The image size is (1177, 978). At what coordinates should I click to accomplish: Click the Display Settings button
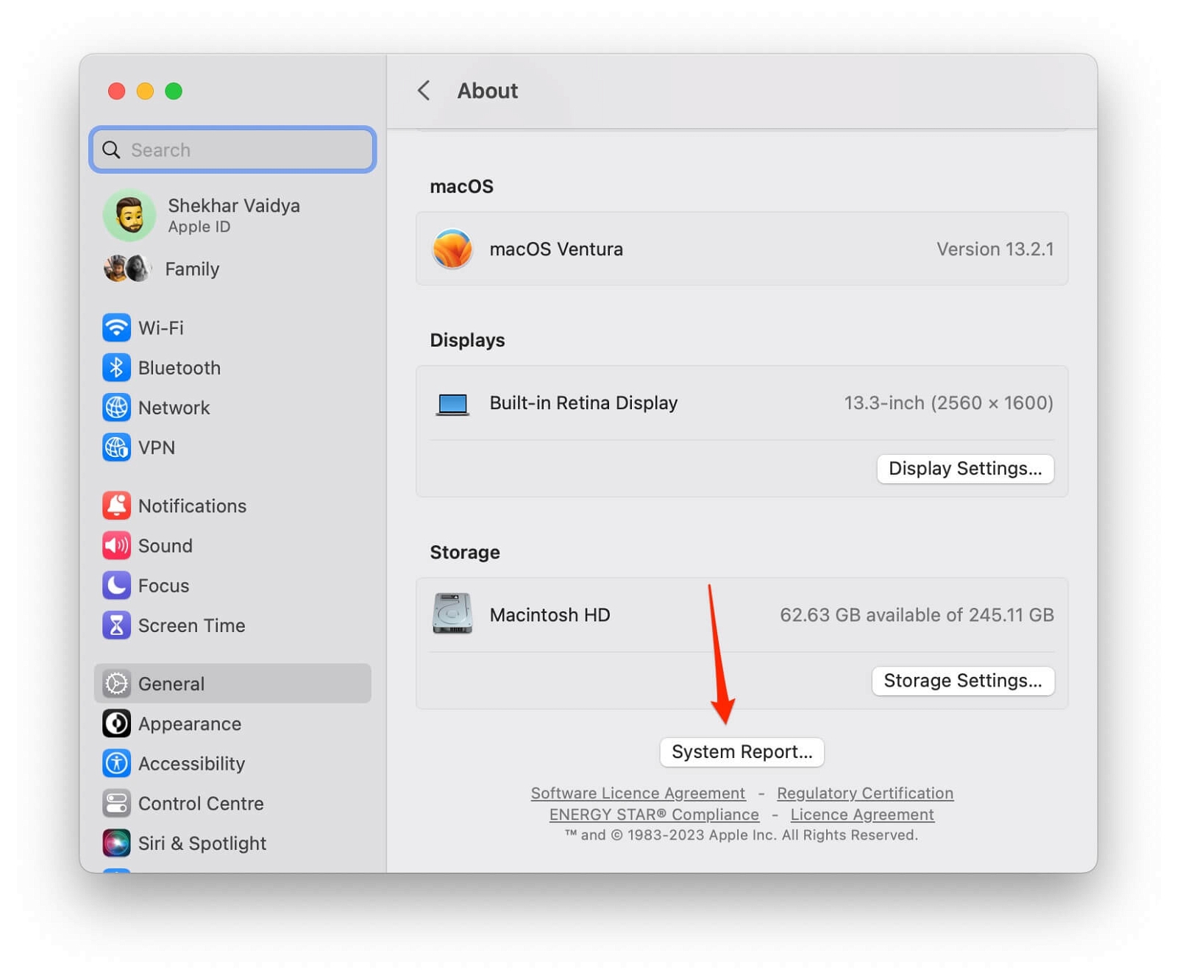coord(964,469)
